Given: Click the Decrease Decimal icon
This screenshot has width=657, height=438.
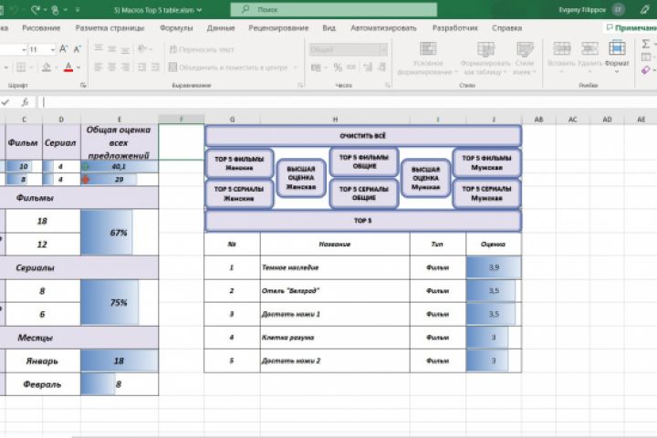Looking at the screenshot, I should [x=381, y=67].
